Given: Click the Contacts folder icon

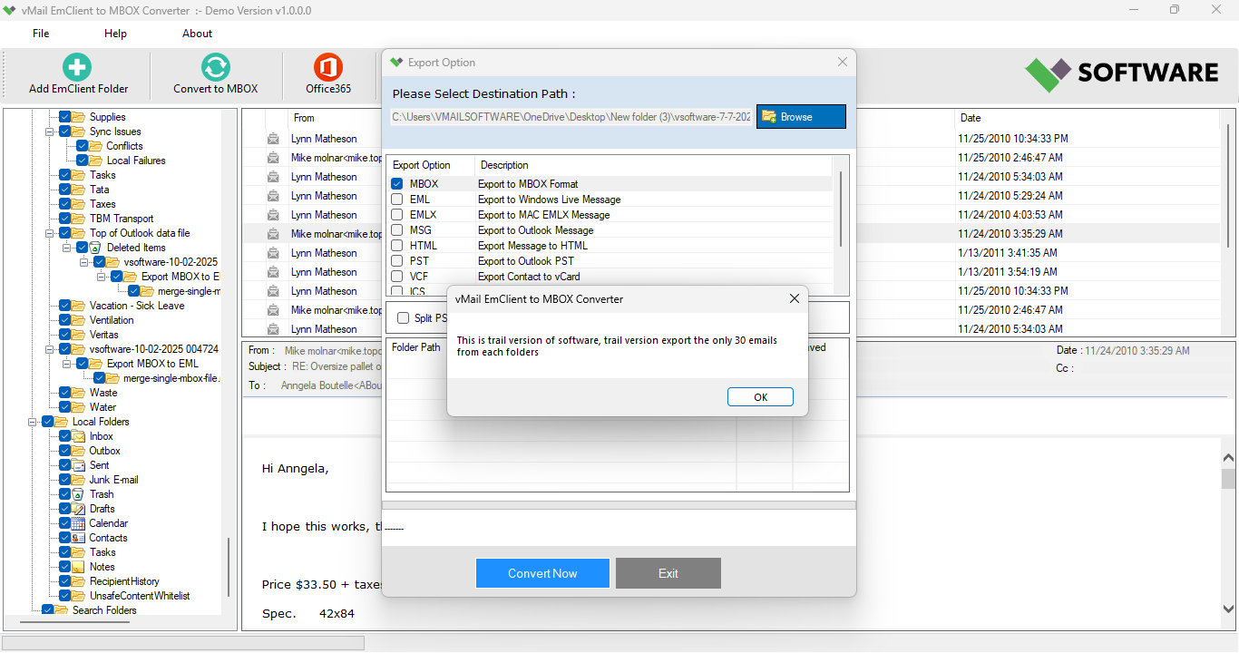Looking at the screenshot, I should pos(79,538).
